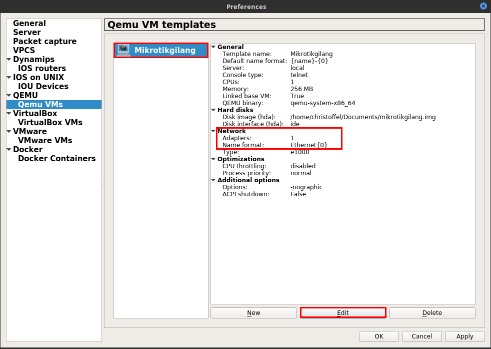Click the Server value local
This screenshot has height=349, width=491.
[x=297, y=68]
